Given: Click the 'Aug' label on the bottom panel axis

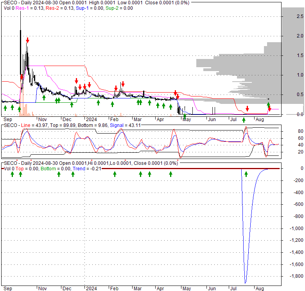Looking at the screenshot, I should click(x=260, y=288).
